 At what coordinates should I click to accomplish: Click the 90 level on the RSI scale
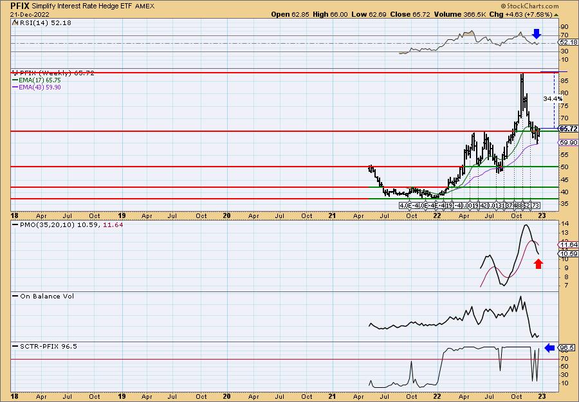click(564, 27)
